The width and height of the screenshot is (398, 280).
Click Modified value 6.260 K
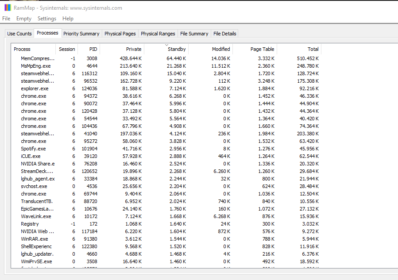[222, 171]
